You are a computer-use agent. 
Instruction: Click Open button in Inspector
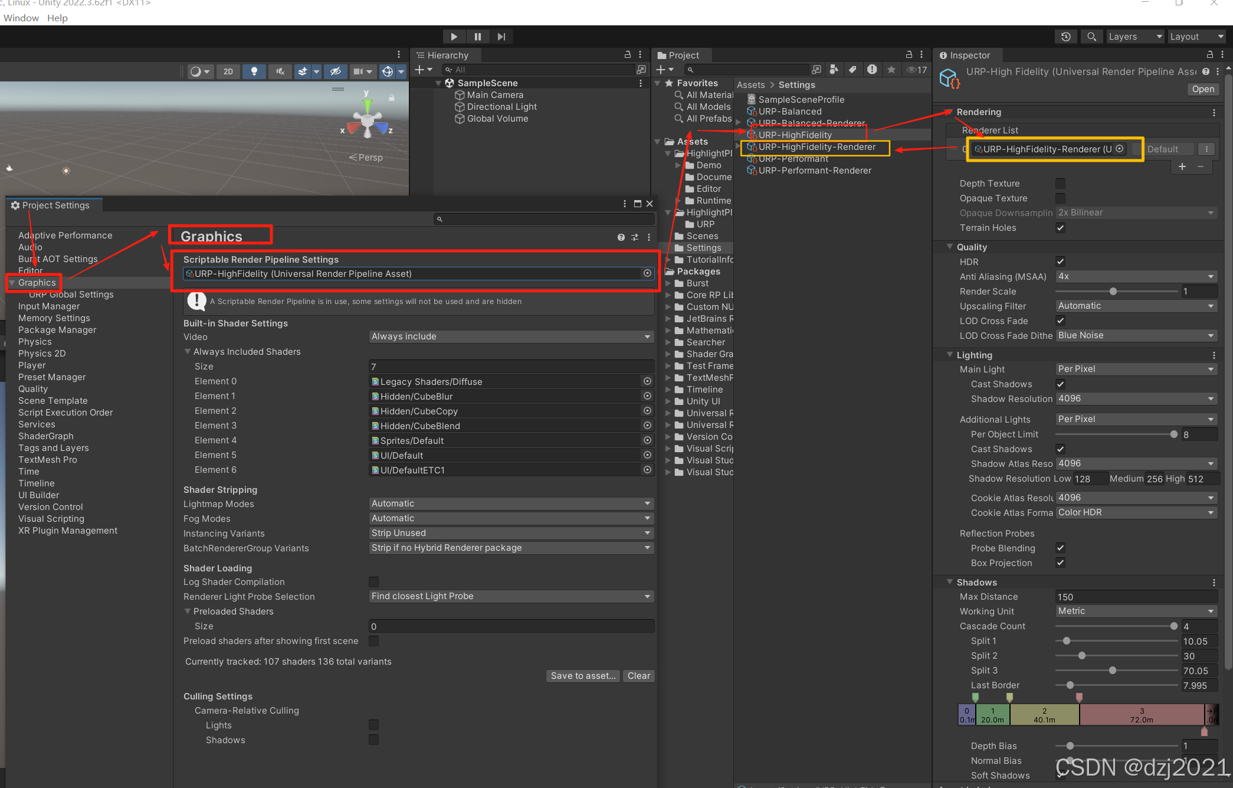[x=1203, y=89]
